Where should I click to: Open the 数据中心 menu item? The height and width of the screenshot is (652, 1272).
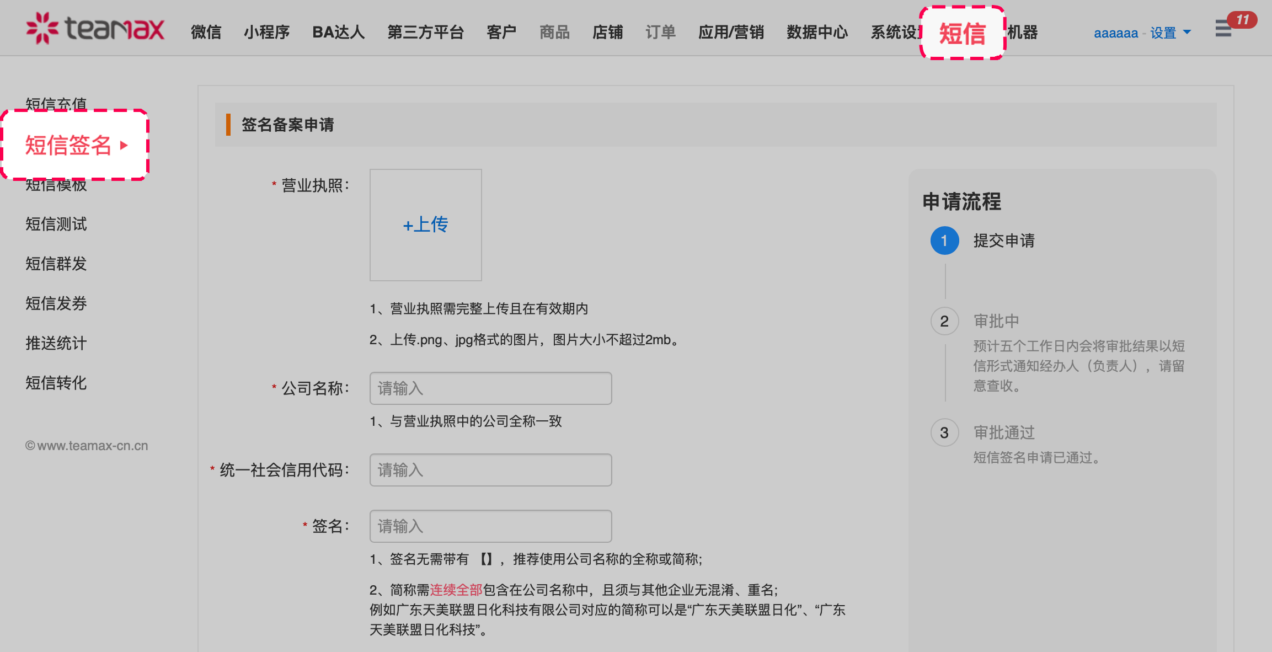point(816,33)
